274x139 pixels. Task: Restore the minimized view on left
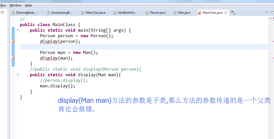(2, 12)
